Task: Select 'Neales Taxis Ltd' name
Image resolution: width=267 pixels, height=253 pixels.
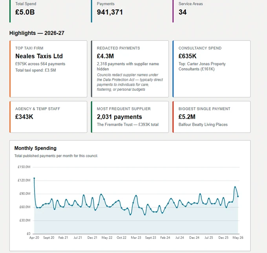Action: (39, 56)
